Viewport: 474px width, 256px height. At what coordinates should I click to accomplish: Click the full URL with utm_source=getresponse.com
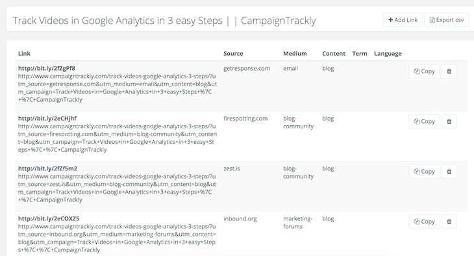pyautogui.click(x=118, y=88)
